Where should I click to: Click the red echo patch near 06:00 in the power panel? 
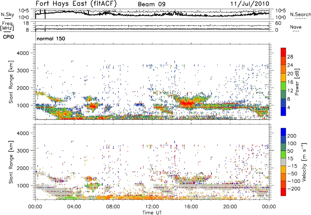coord(93,106)
